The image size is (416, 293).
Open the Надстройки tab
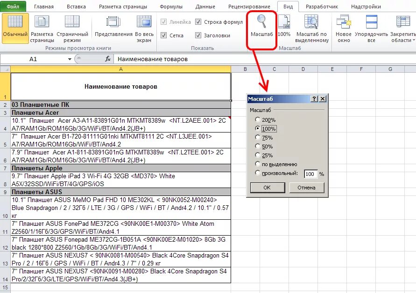[x=366, y=7]
